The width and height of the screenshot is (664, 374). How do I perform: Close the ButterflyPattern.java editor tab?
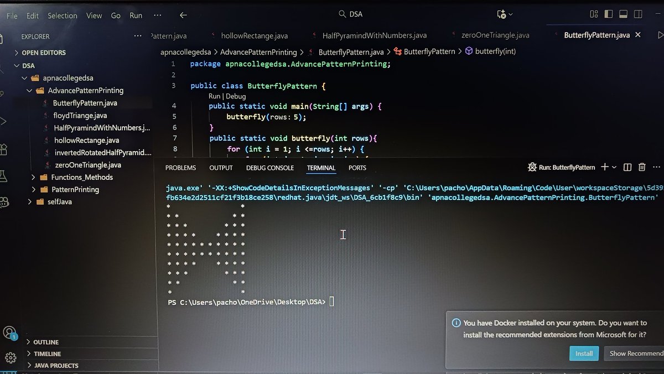638,35
